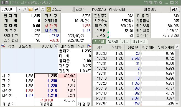The image size is (181, 107).
Task: Click the 외인보유 value 584,096
Action: [173, 26]
